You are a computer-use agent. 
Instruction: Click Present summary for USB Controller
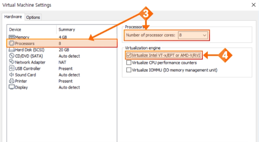(x=65, y=69)
